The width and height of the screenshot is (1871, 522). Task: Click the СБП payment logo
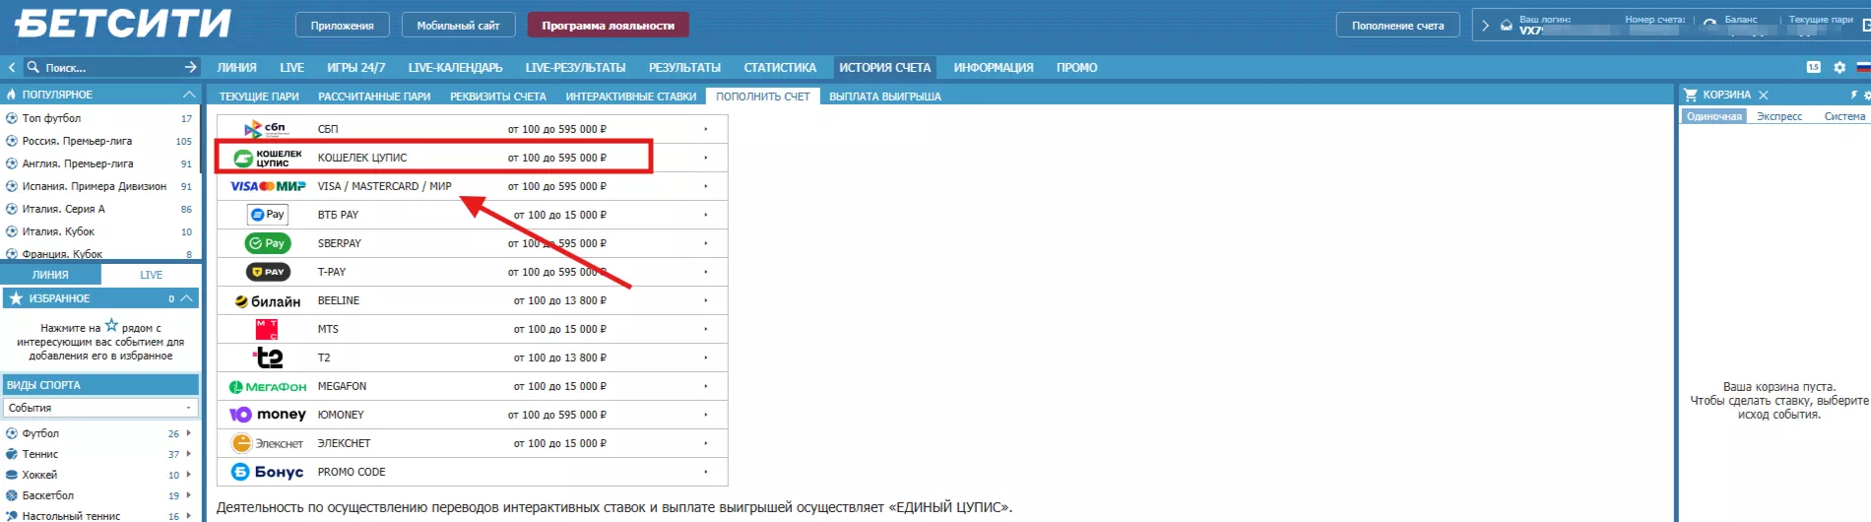click(x=266, y=128)
